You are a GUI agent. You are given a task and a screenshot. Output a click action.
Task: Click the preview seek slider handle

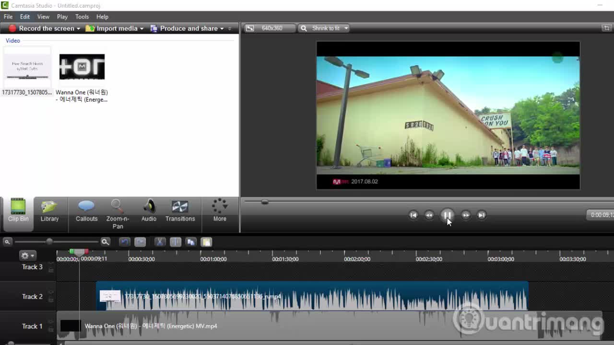click(264, 202)
